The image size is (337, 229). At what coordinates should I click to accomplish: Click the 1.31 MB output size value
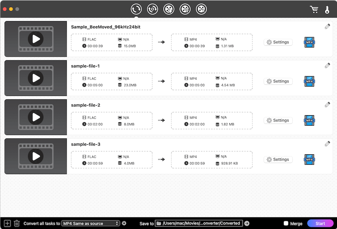click(227, 46)
